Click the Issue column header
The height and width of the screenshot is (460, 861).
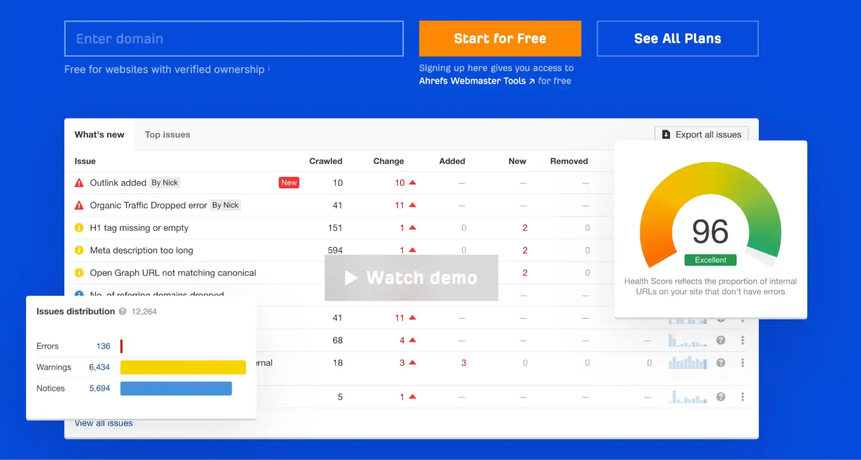(85, 161)
